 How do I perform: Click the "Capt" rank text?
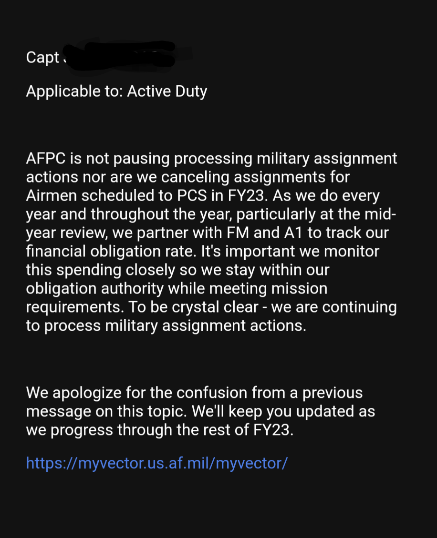click(42, 58)
